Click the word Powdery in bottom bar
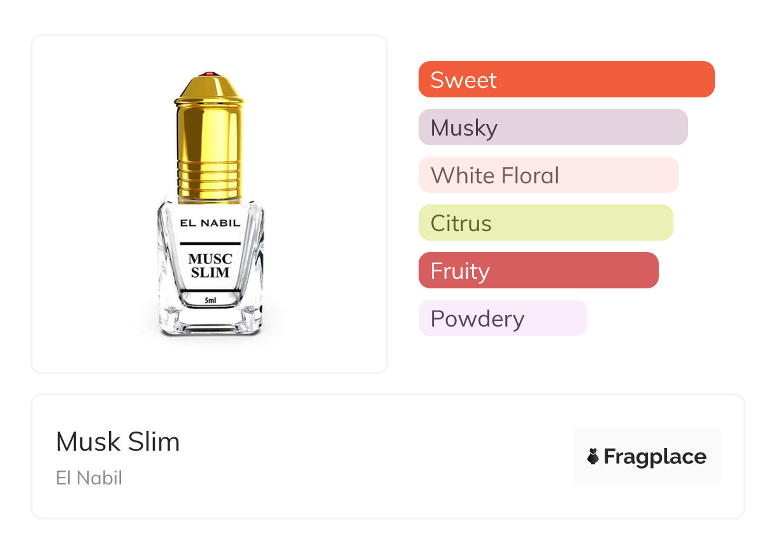 click(x=477, y=318)
